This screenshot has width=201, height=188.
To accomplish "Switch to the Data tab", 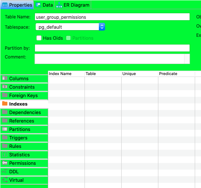I will (x=44, y=5).
